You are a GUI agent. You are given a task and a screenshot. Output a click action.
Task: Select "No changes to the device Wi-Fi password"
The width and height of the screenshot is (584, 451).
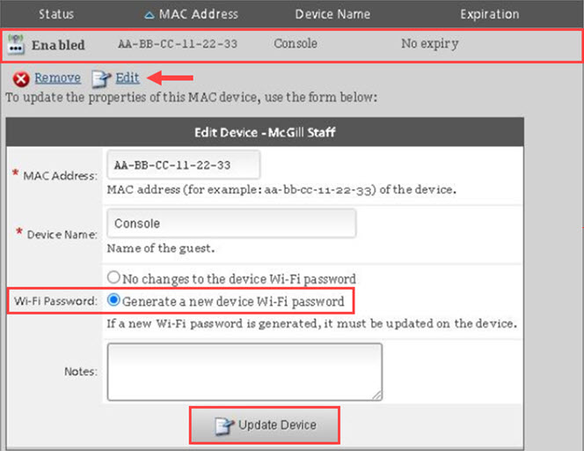tap(113, 277)
